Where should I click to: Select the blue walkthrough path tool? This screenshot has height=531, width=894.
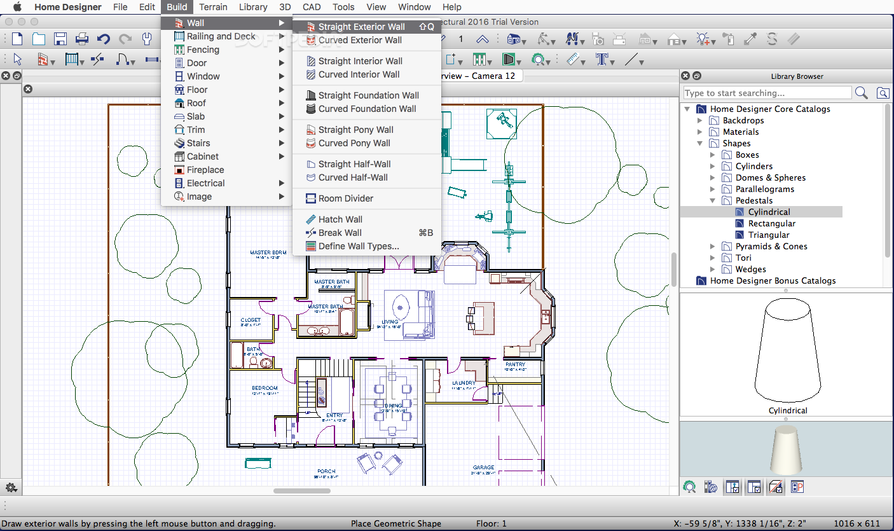pyautogui.click(x=573, y=39)
